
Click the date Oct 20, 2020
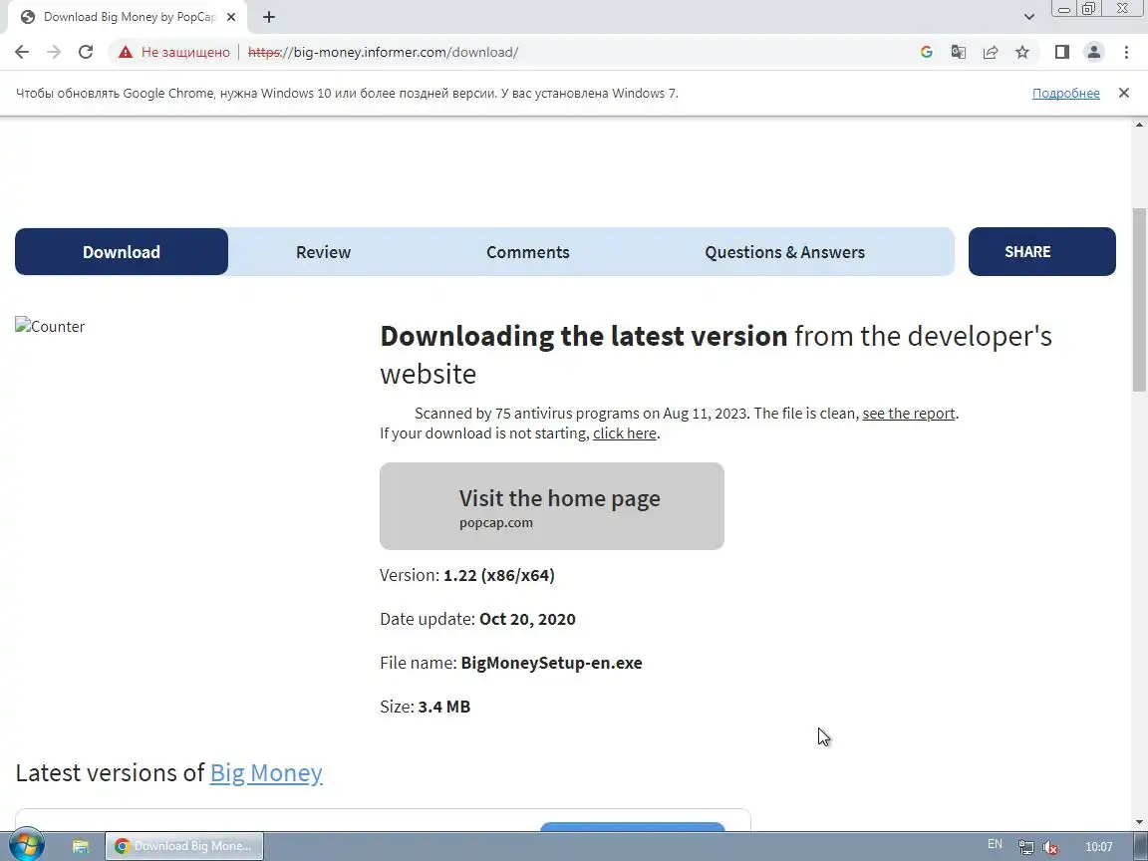click(527, 619)
